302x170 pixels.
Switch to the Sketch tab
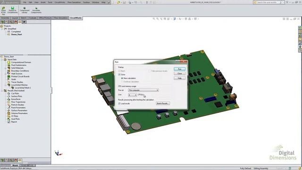24,18
